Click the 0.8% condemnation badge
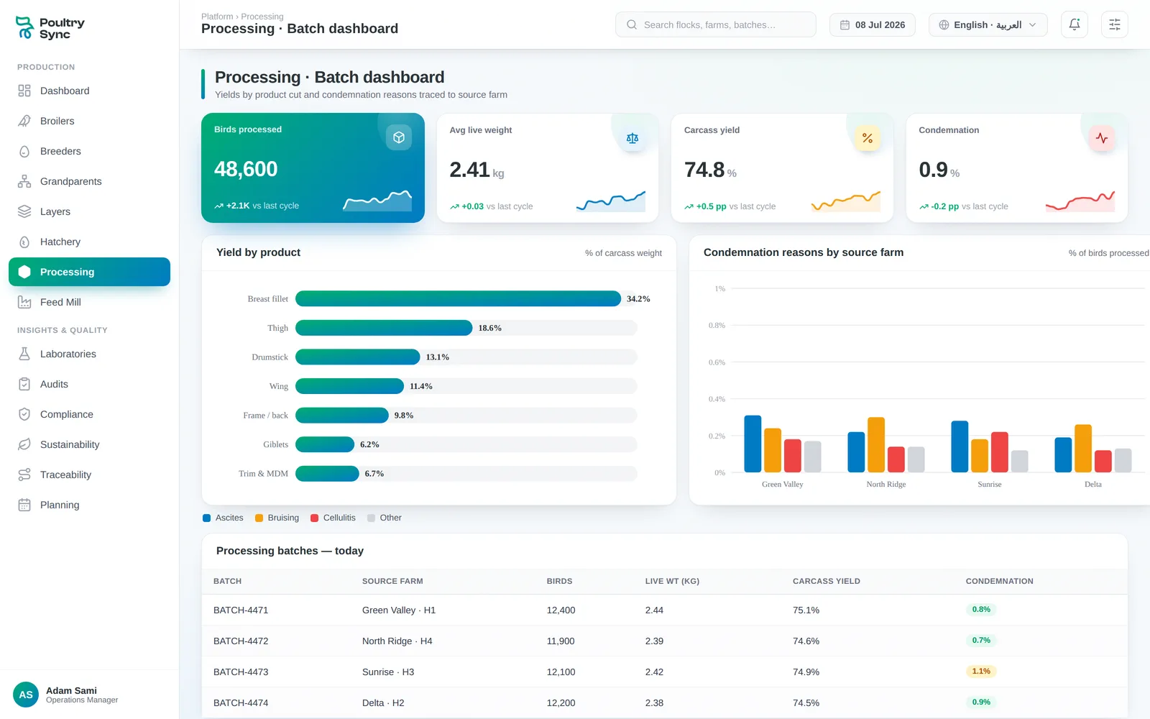Image resolution: width=1150 pixels, height=719 pixels. point(981,610)
